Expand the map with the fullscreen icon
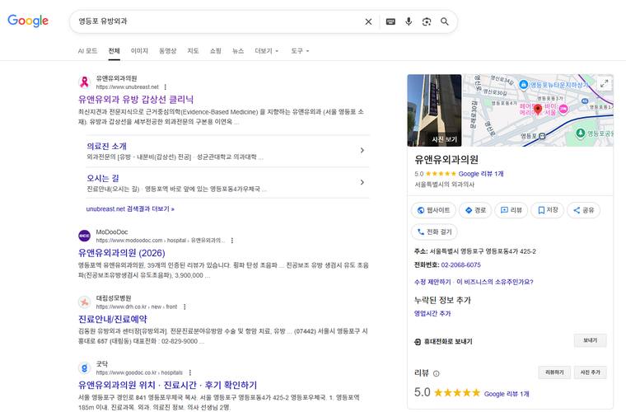The image size is (626, 412). coord(604,84)
